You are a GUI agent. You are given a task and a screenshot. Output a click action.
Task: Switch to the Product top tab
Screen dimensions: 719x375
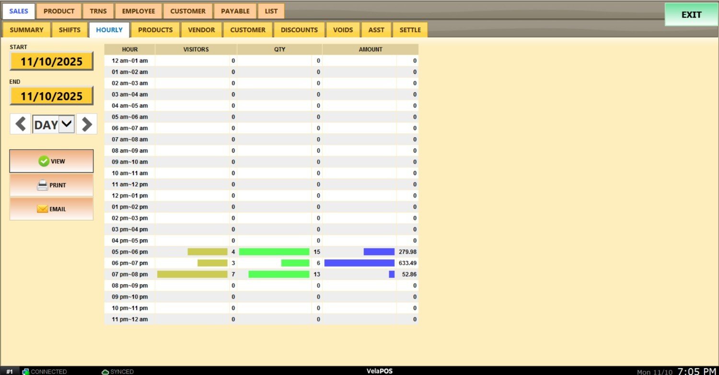pos(59,11)
